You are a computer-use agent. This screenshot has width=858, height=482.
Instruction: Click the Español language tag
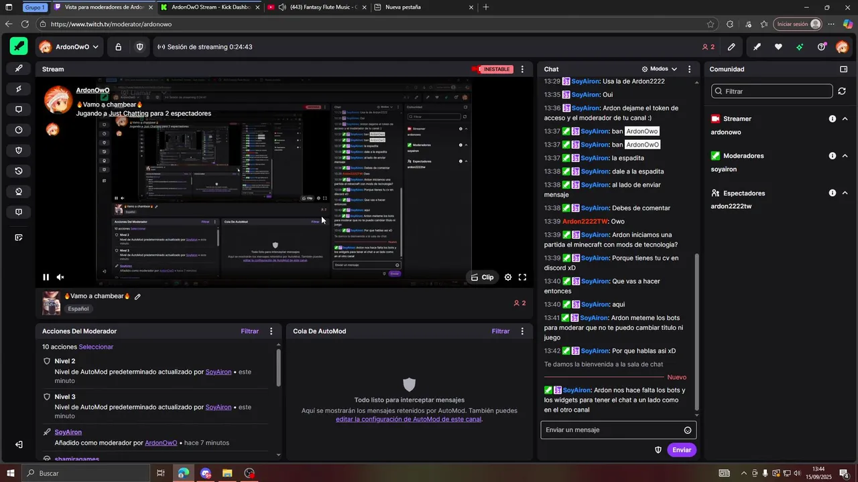coord(78,309)
